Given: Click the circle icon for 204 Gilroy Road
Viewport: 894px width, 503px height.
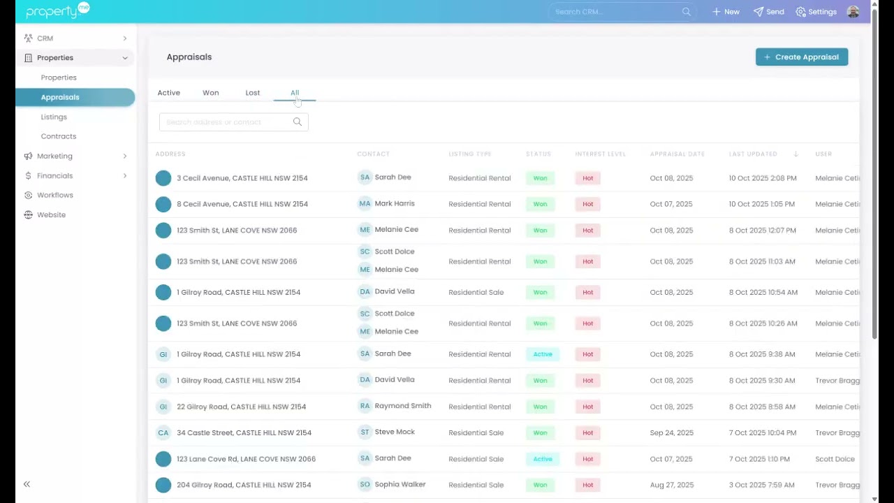Looking at the screenshot, I should point(163,485).
